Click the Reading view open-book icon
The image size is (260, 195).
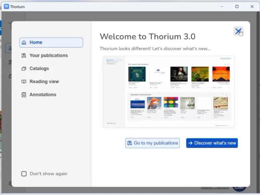[24, 82]
